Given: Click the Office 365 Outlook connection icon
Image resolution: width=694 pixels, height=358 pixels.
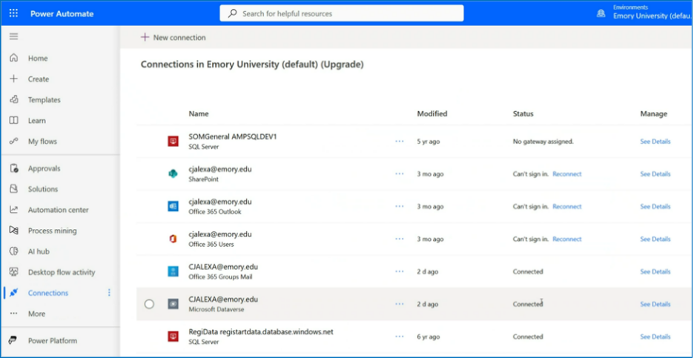Looking at the screenshot, I should pyautogui.click(x=173, y=206).
